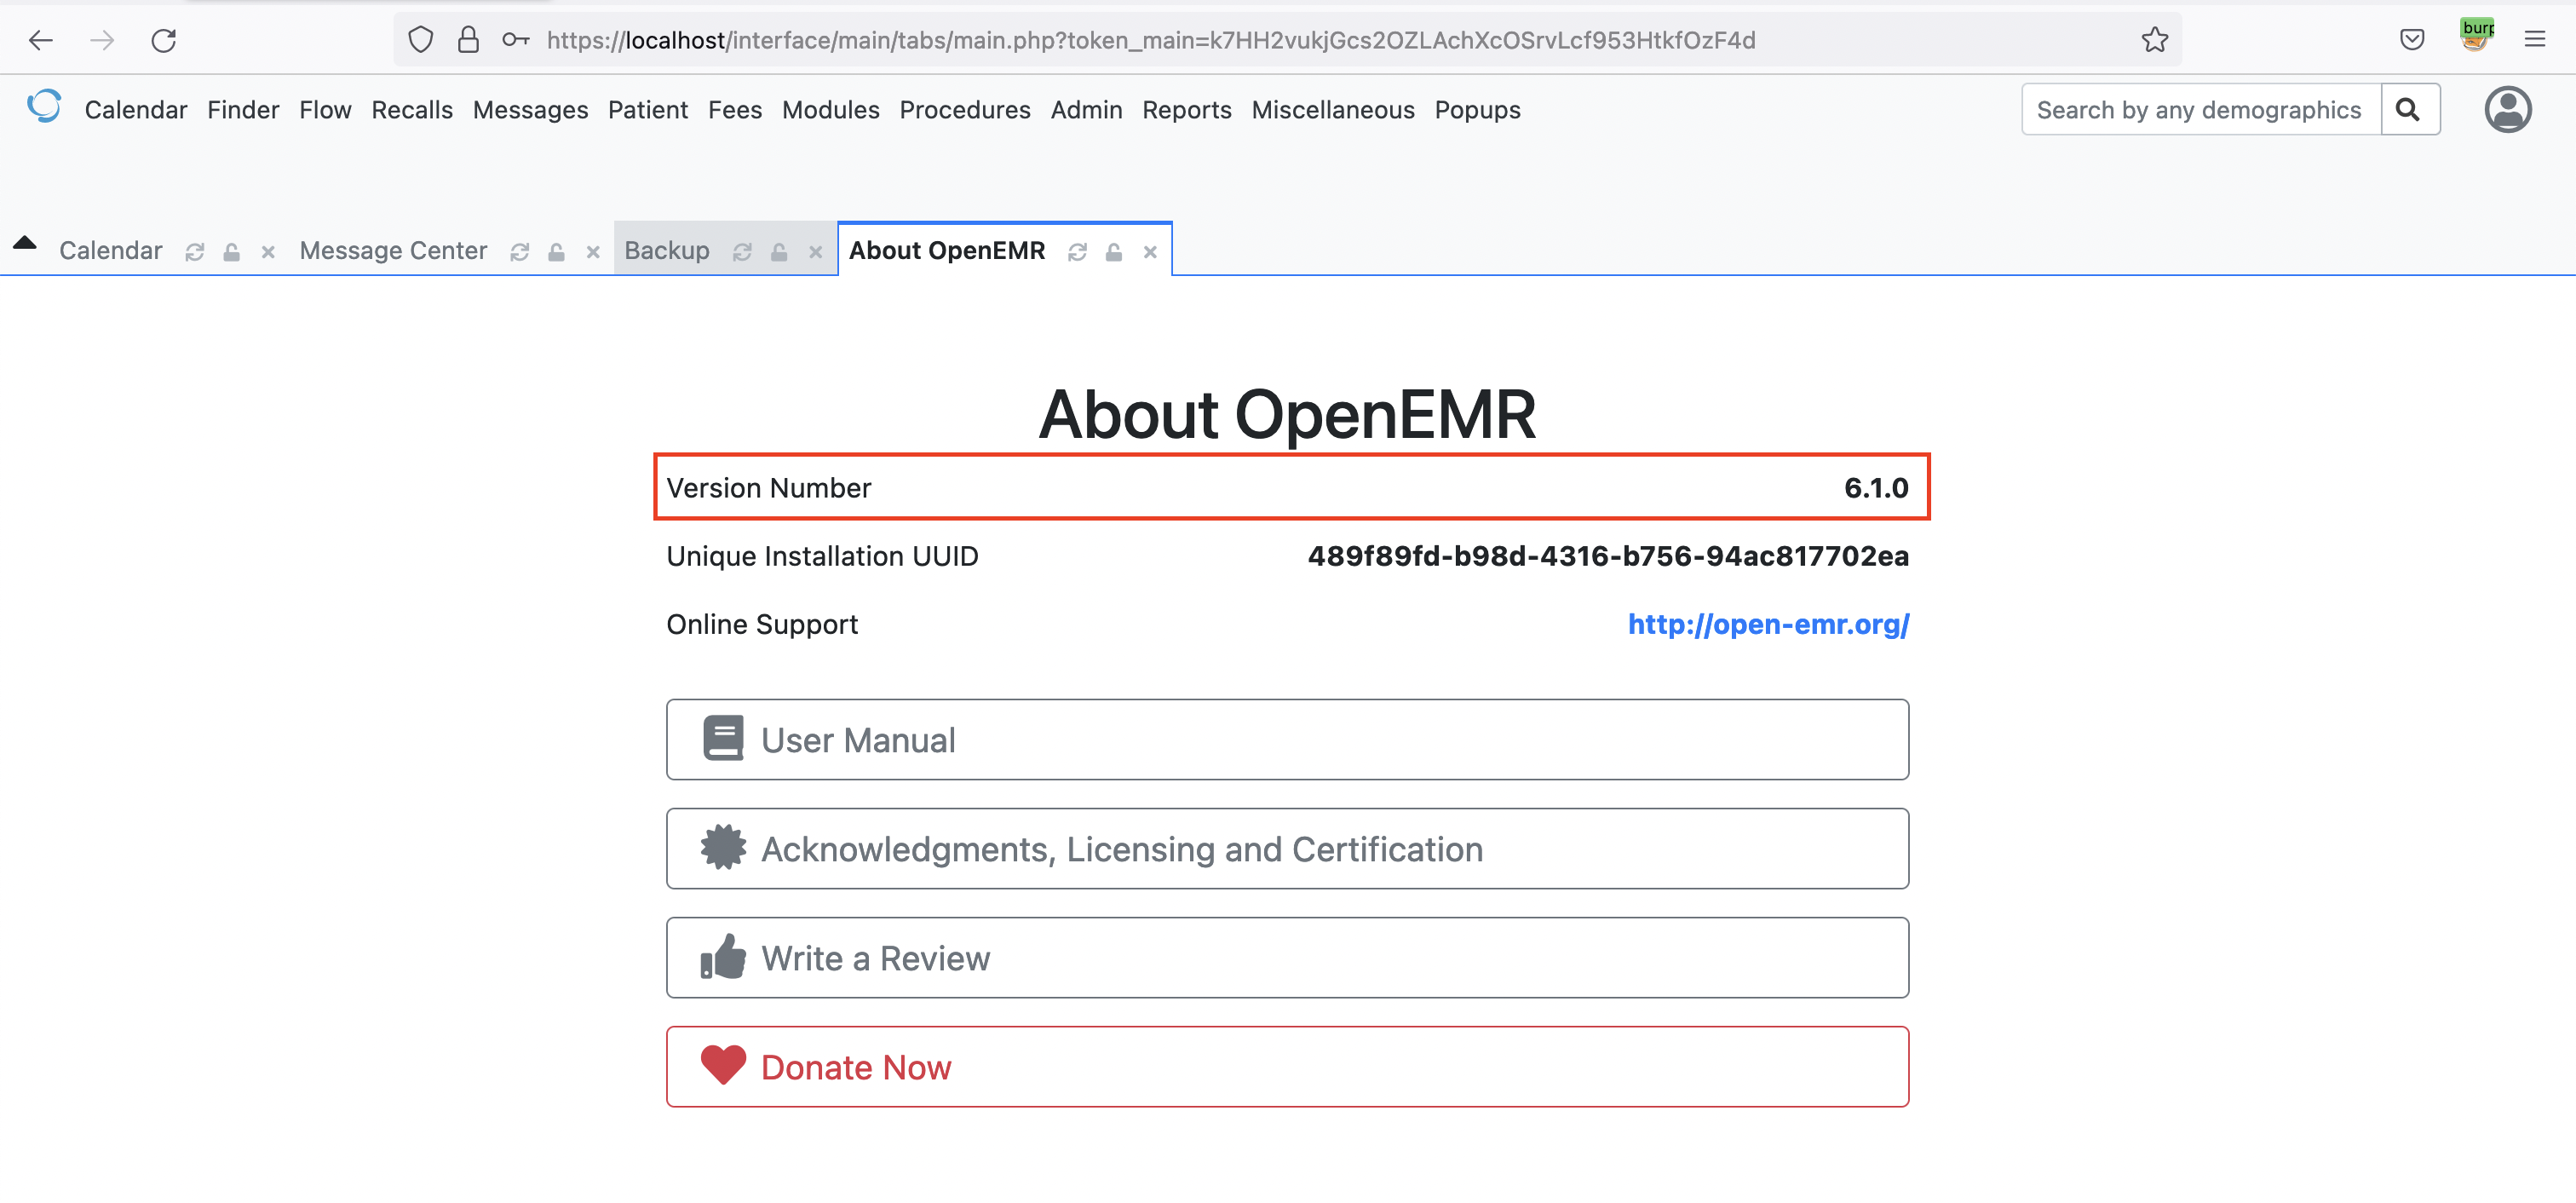
Task: Open the Miscellaneous menu
Action: pyautogui.click(x=1332, y=110)
